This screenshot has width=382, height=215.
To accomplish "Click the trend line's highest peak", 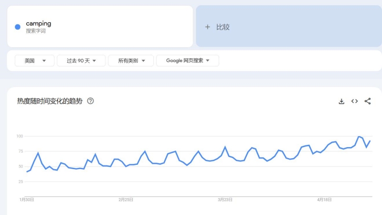I will [x=359, y=137].
